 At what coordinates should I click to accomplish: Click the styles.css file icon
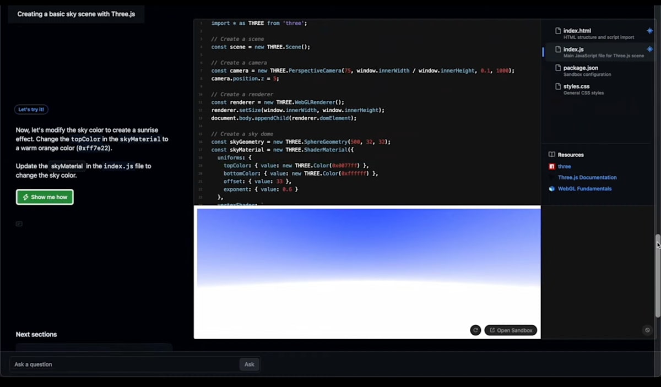pyautogui.click(x=558, y=86)
